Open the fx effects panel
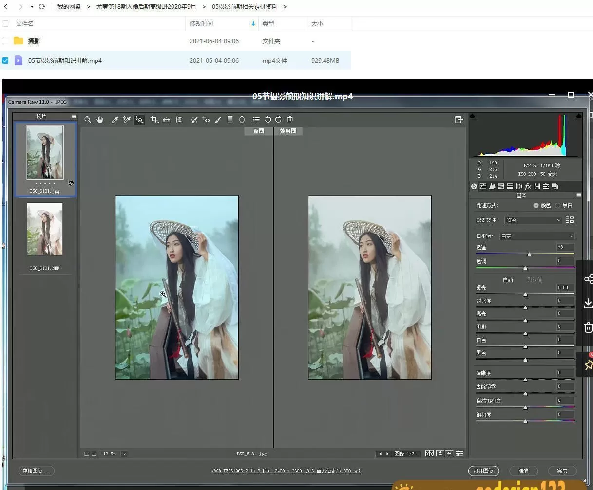 point(528,186)
